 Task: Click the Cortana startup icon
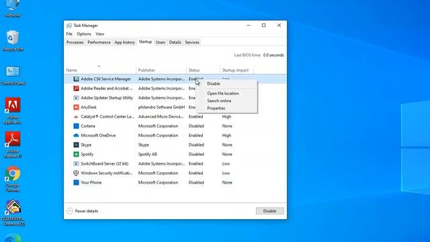coord(76,126)
